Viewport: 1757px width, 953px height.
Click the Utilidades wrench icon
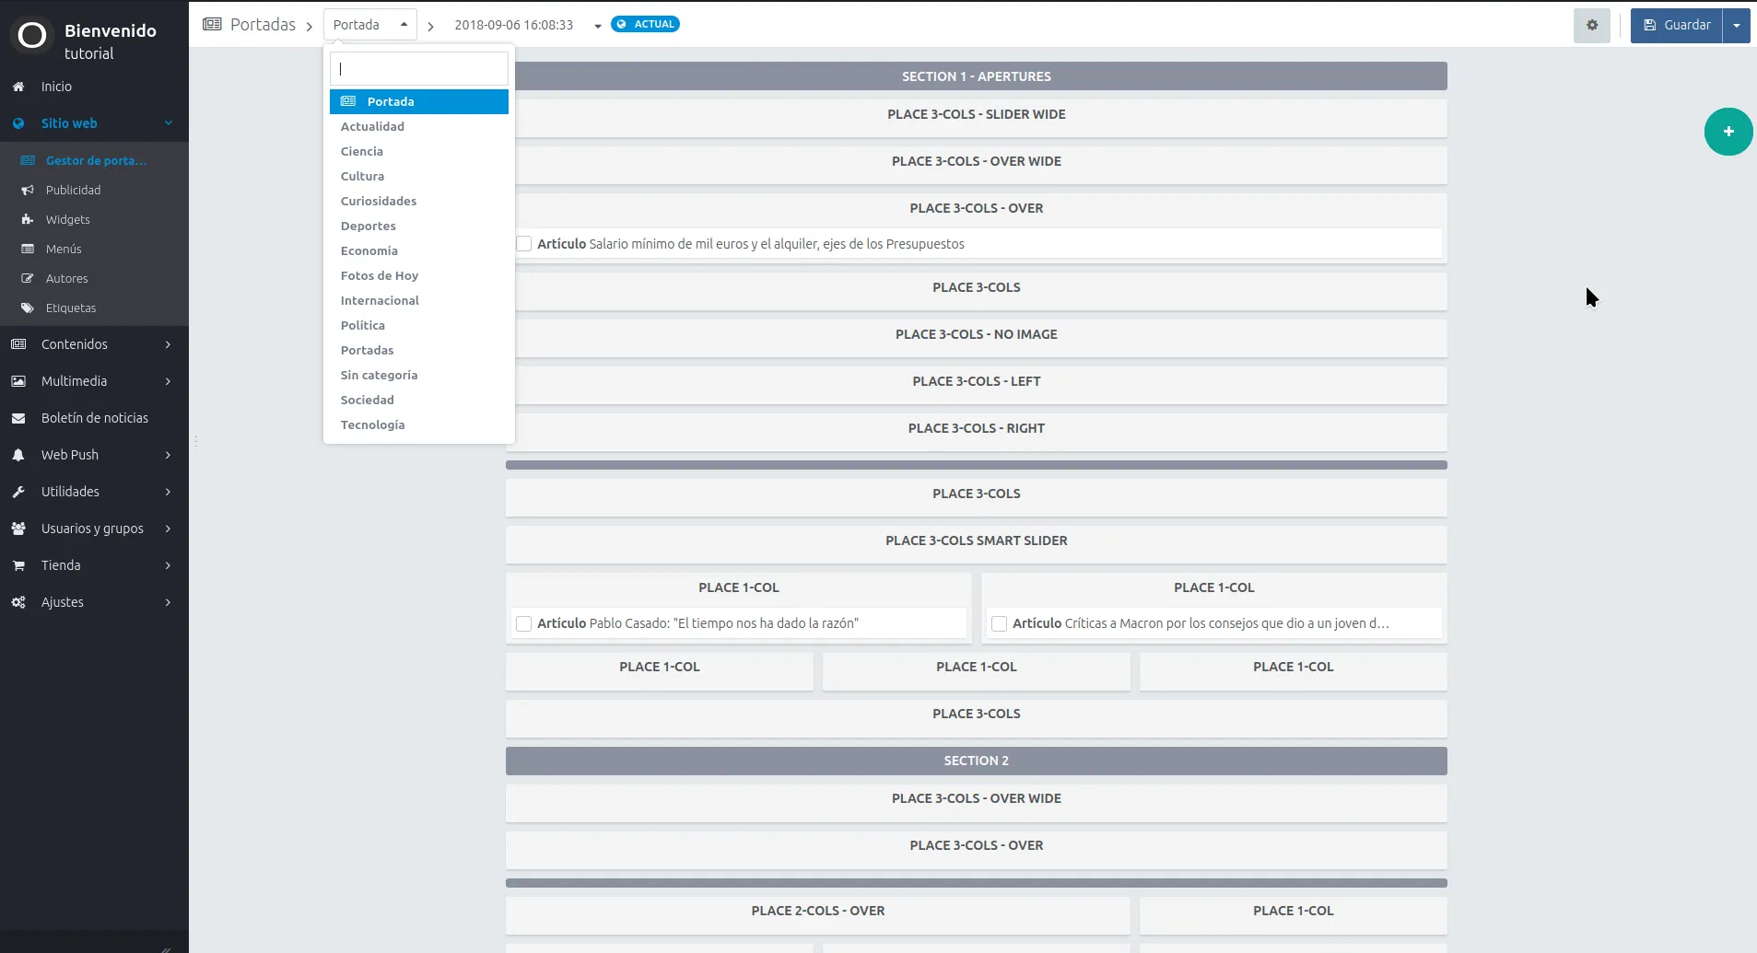click(x=18, y=492)
